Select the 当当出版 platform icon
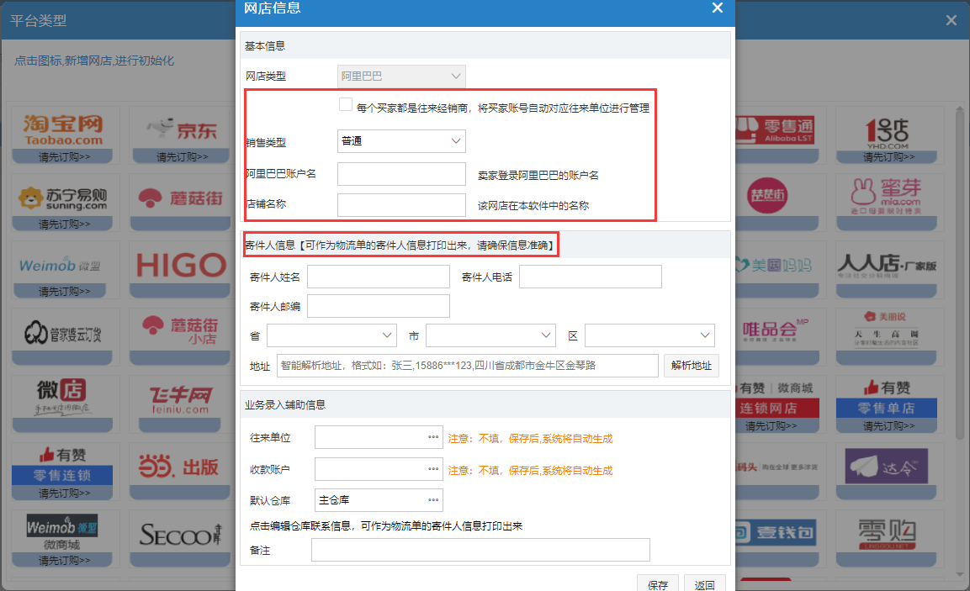This screenshot has width=970, height=591. point(181,466)
